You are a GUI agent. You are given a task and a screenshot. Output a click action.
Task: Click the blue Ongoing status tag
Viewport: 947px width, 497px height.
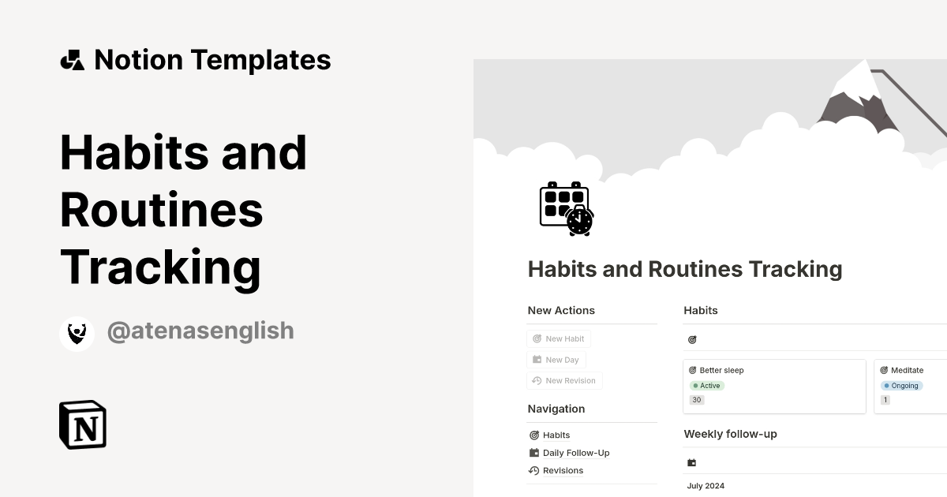coord(901,386)
